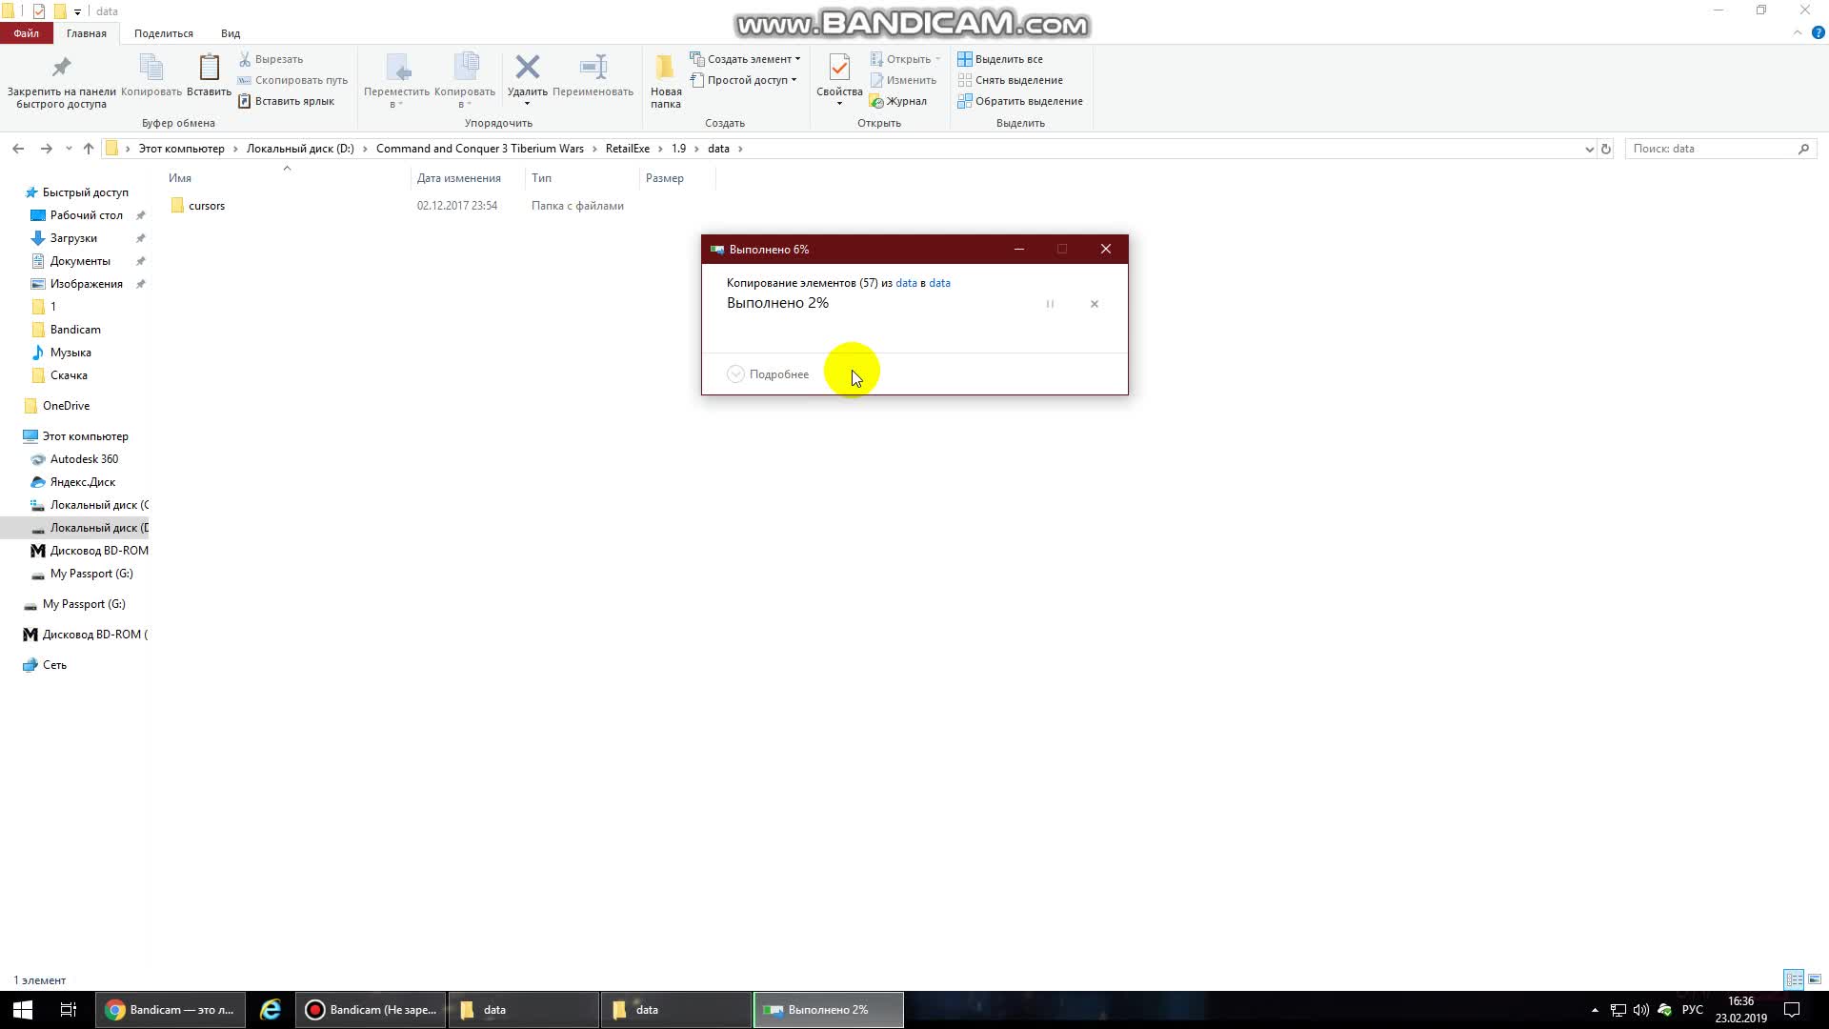Open Chrome Bandicam window in taskbar
This screenshot has width=1829, height=1029.
click(x=171, y=1010)
